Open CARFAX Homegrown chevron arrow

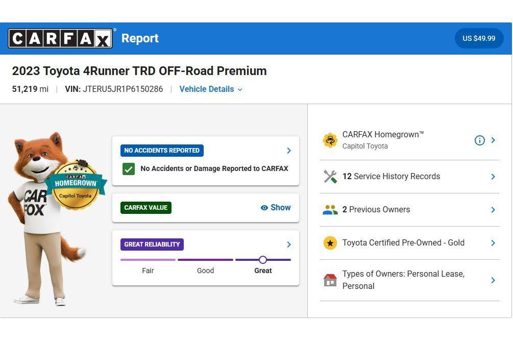[493, 140]
